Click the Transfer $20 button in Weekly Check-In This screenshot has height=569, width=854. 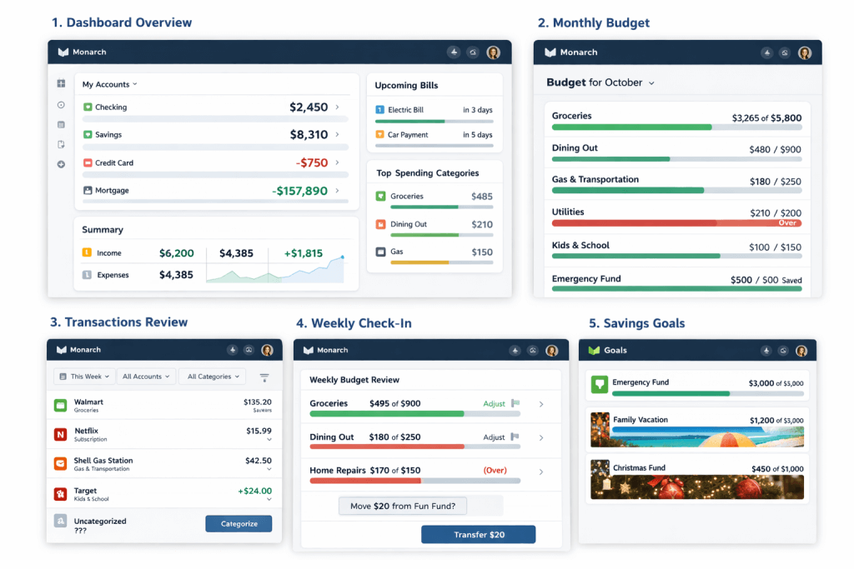pos(478,534)
